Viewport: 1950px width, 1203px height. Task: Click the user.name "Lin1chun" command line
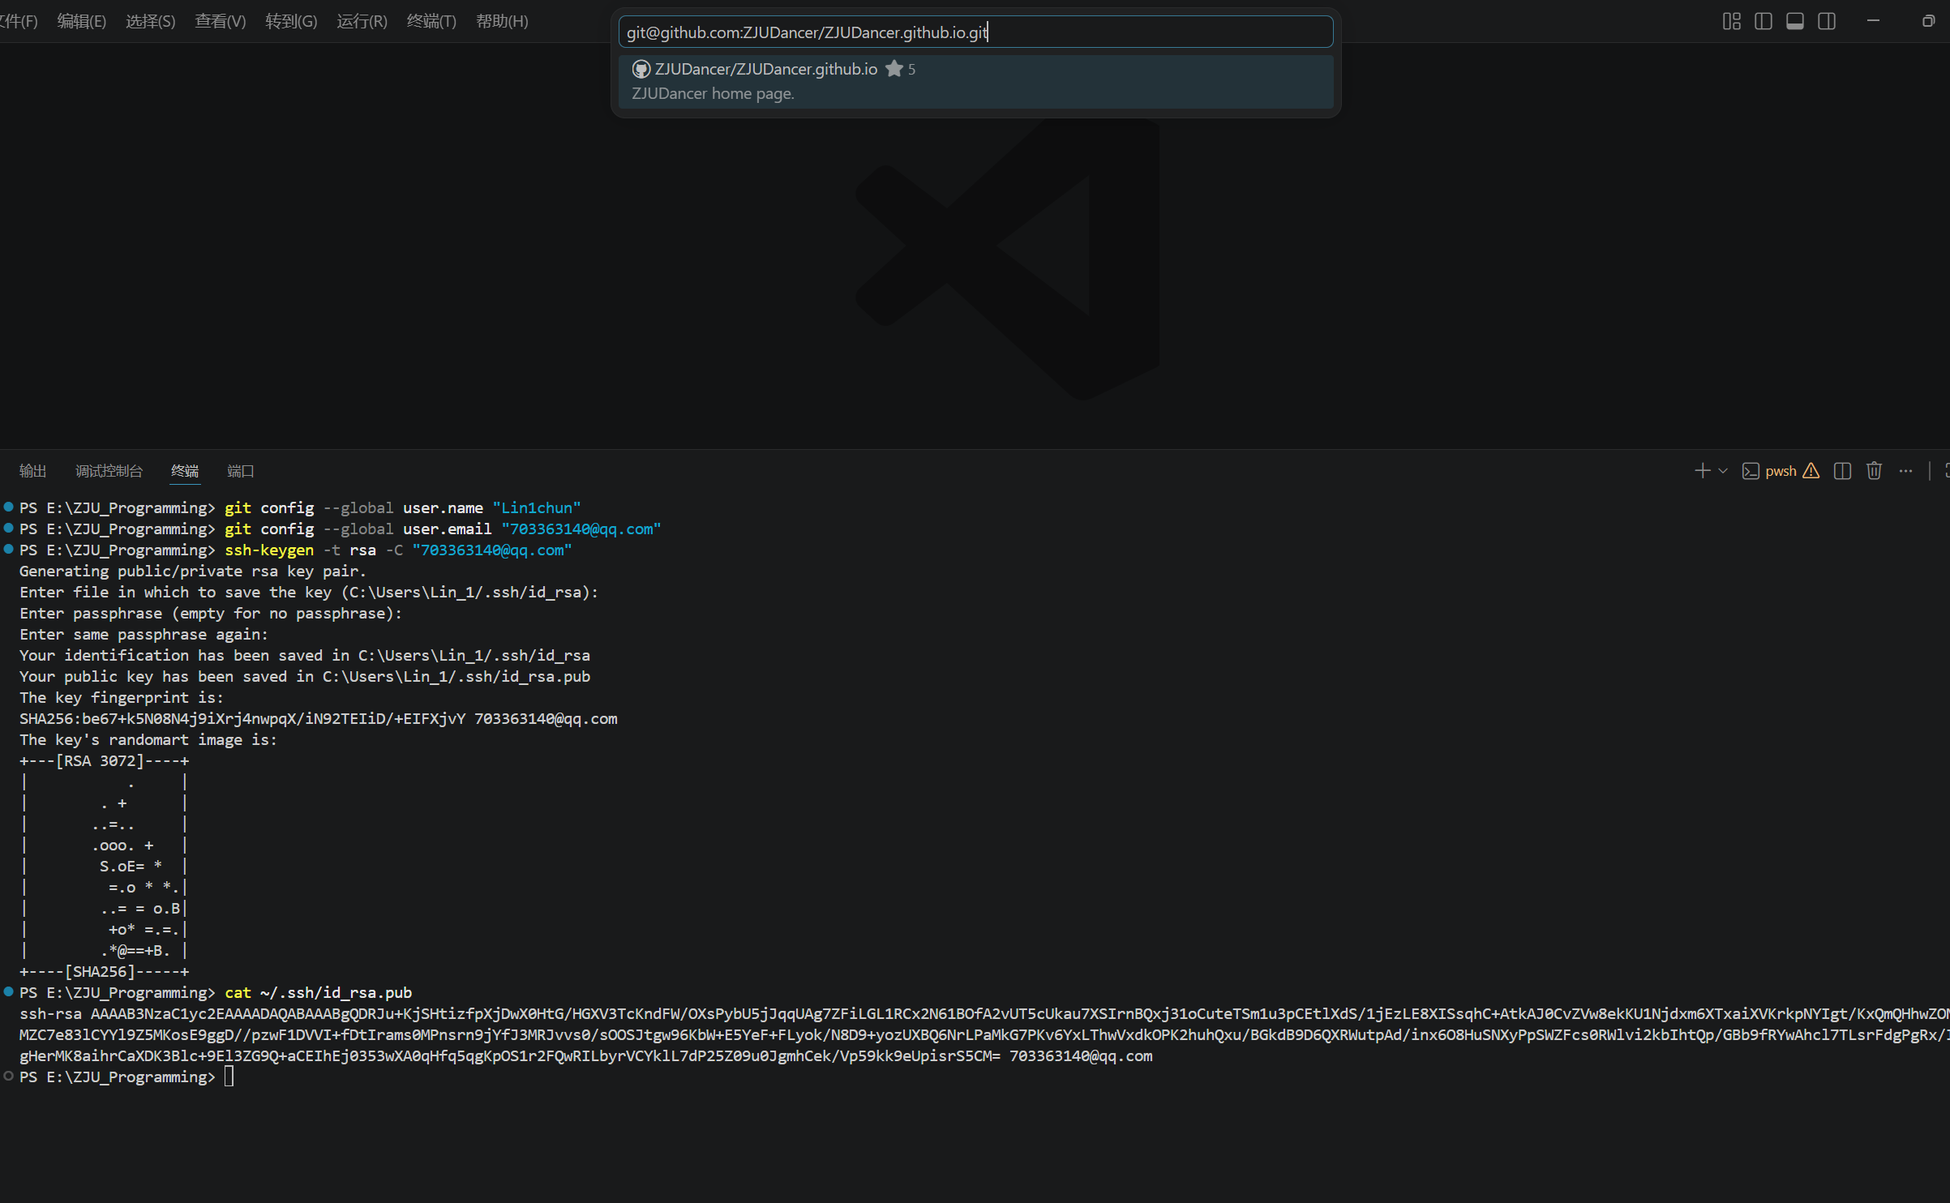pos(300,507)
